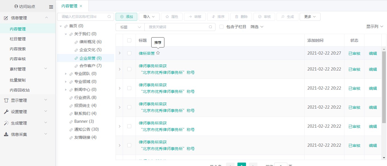Click 编辑 link for 律所荣誉 row

373,53
